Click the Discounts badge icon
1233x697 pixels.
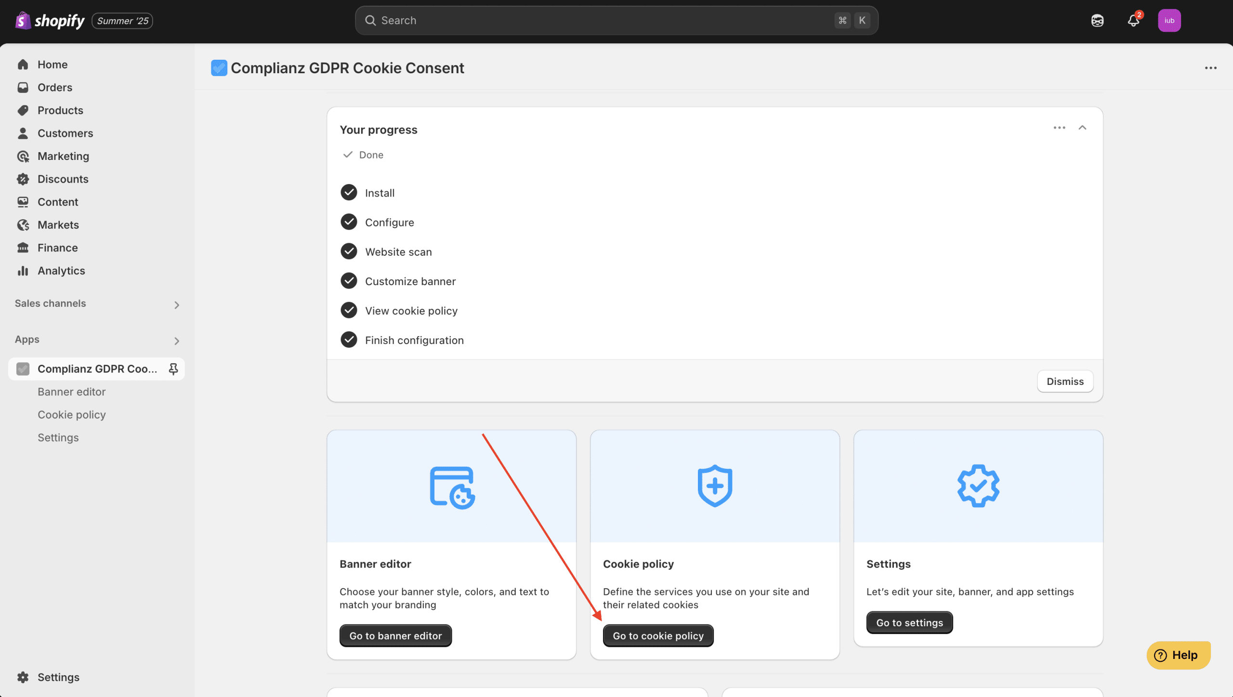coord(23,179)
